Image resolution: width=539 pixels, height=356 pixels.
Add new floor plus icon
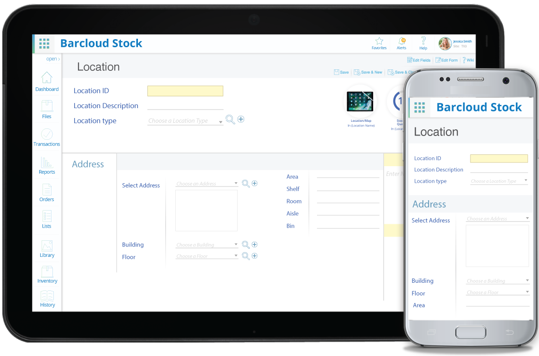[254, 256]
